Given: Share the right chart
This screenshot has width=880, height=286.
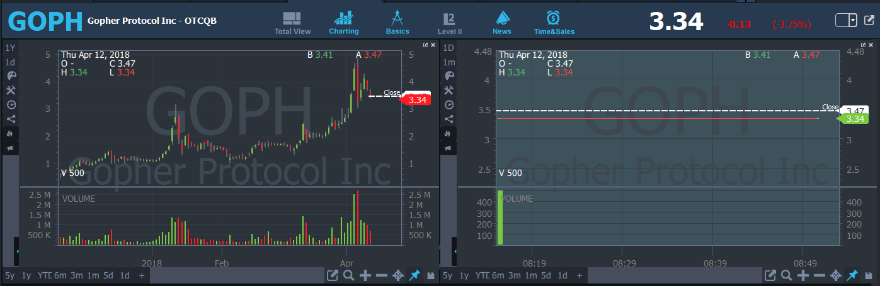Looking at the screenshot, I should pos(449,119).
